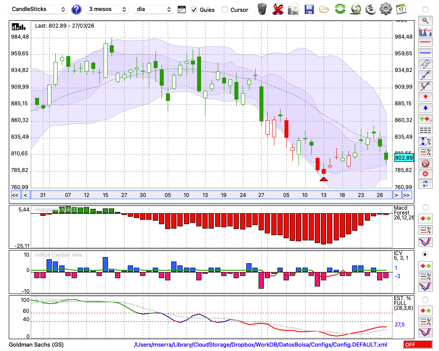The height and width of the screenshot is (351, 439).
Task: Open the calendar icon in toolbar
Action: [x=400, y=9]
